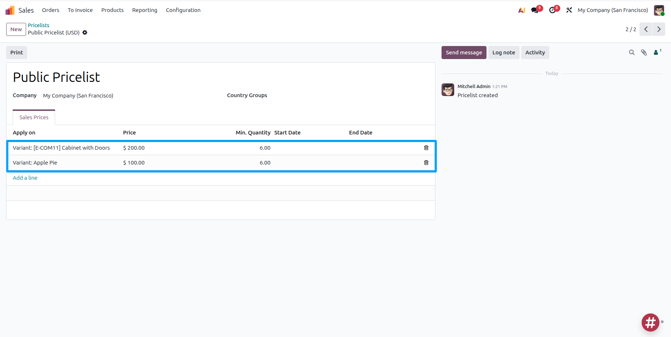Open the AI assistant icon in navbar
This screenshot has height=337, width=671.
[521, 10]
